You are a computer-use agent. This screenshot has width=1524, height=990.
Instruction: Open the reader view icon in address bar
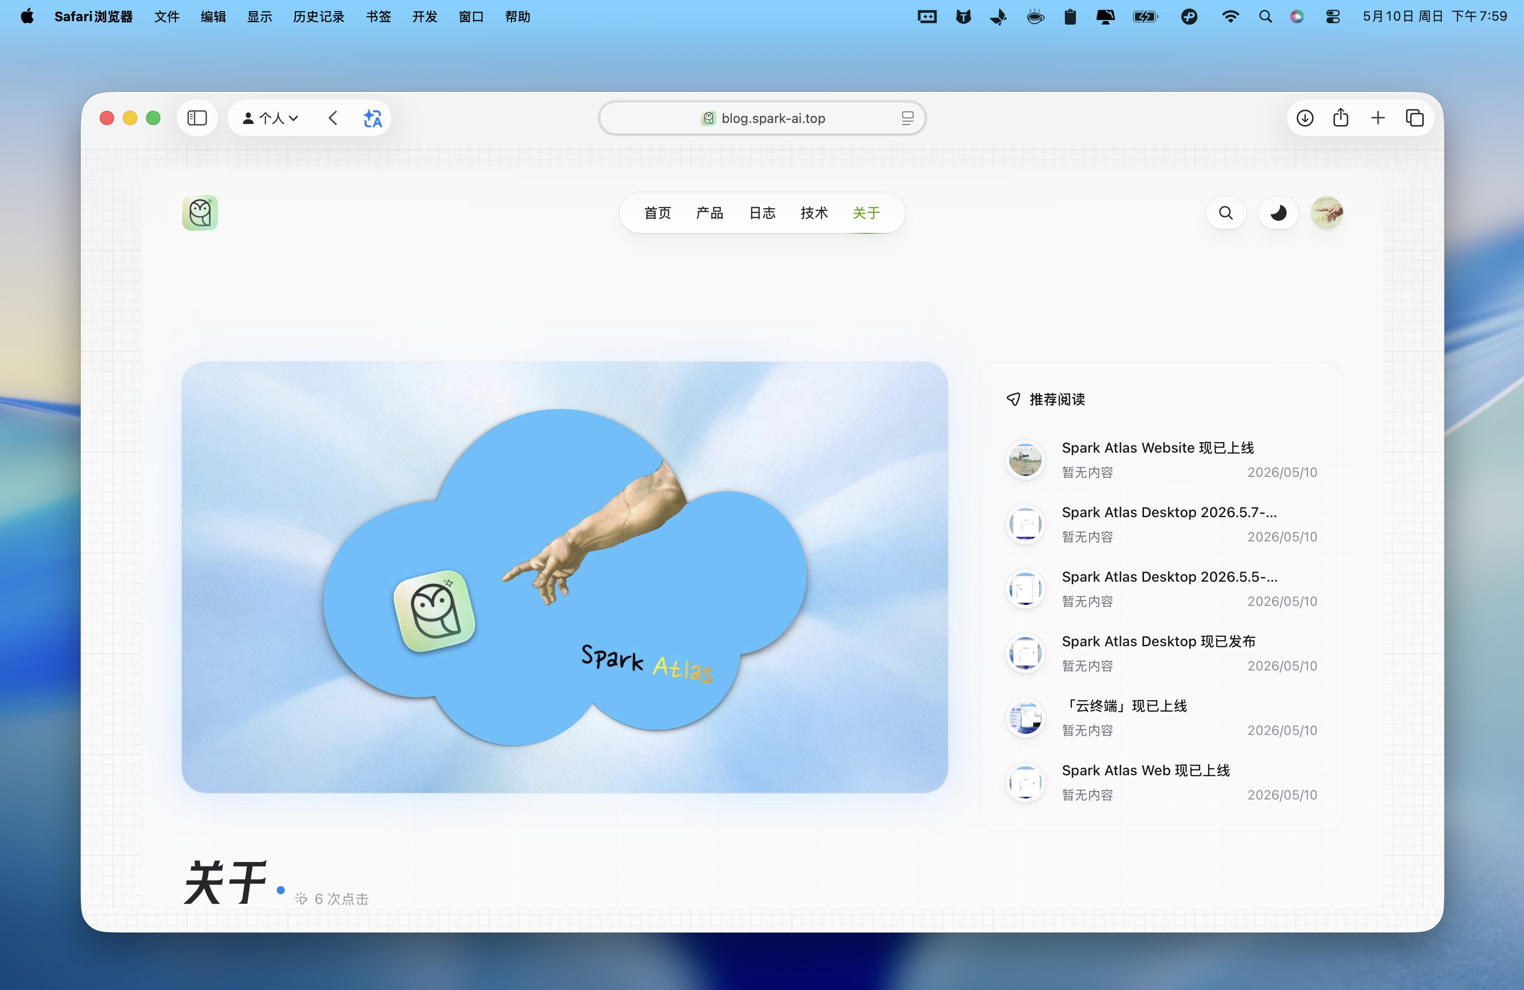907,118
